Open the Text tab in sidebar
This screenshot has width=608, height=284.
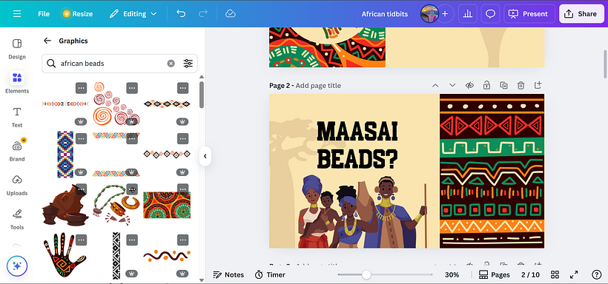click(17, 117)
